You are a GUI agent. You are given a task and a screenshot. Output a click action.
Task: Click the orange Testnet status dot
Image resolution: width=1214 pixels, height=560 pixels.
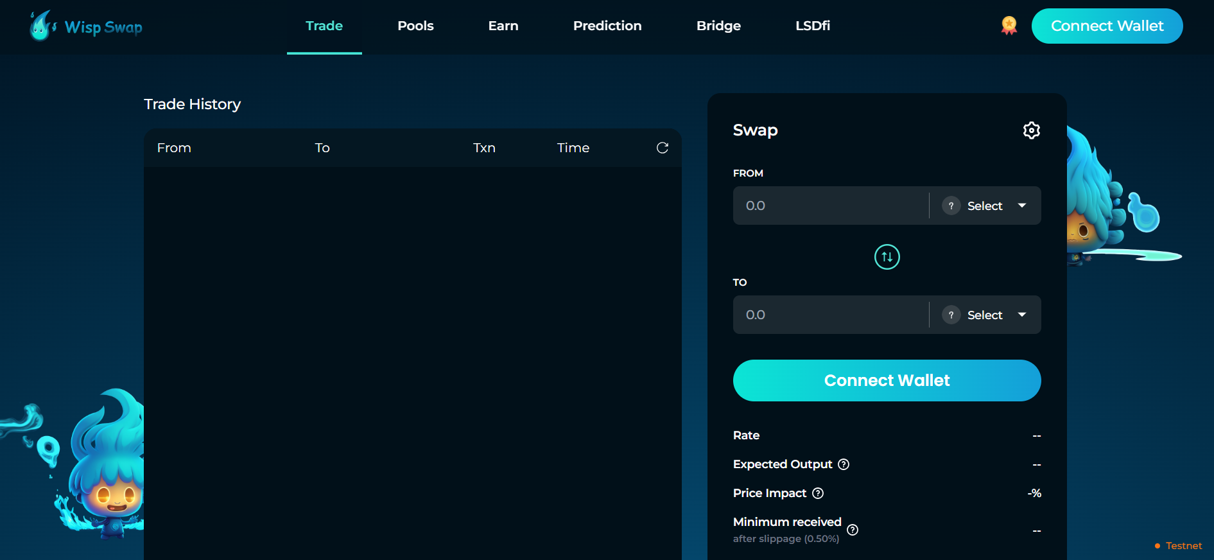1158,546
